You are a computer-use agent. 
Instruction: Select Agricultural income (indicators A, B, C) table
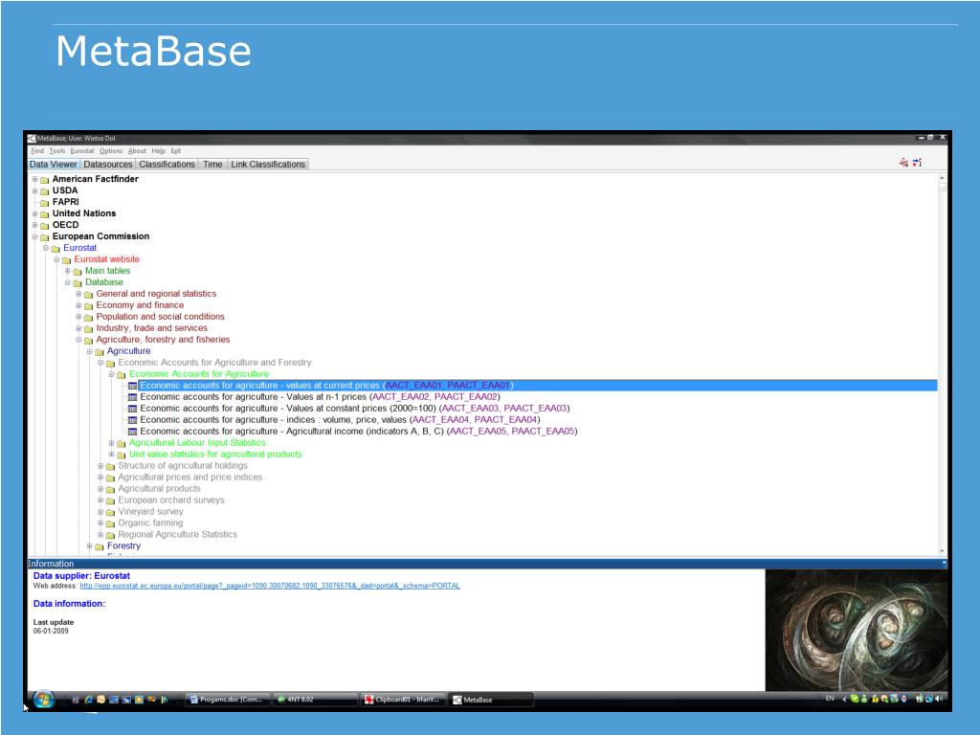point(359,432)
